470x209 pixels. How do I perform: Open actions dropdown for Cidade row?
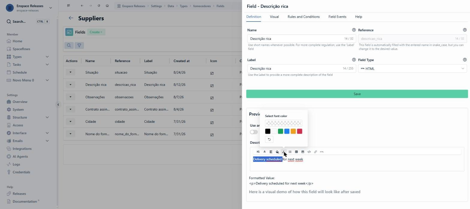pyautogui.click(x=70, y=122)
